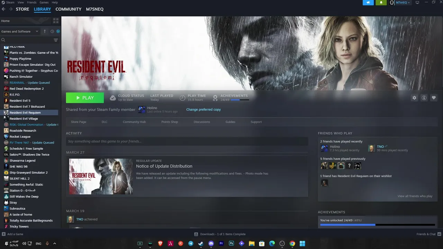
Task: Click the achievements gear icon
Action: pos(215,98)
